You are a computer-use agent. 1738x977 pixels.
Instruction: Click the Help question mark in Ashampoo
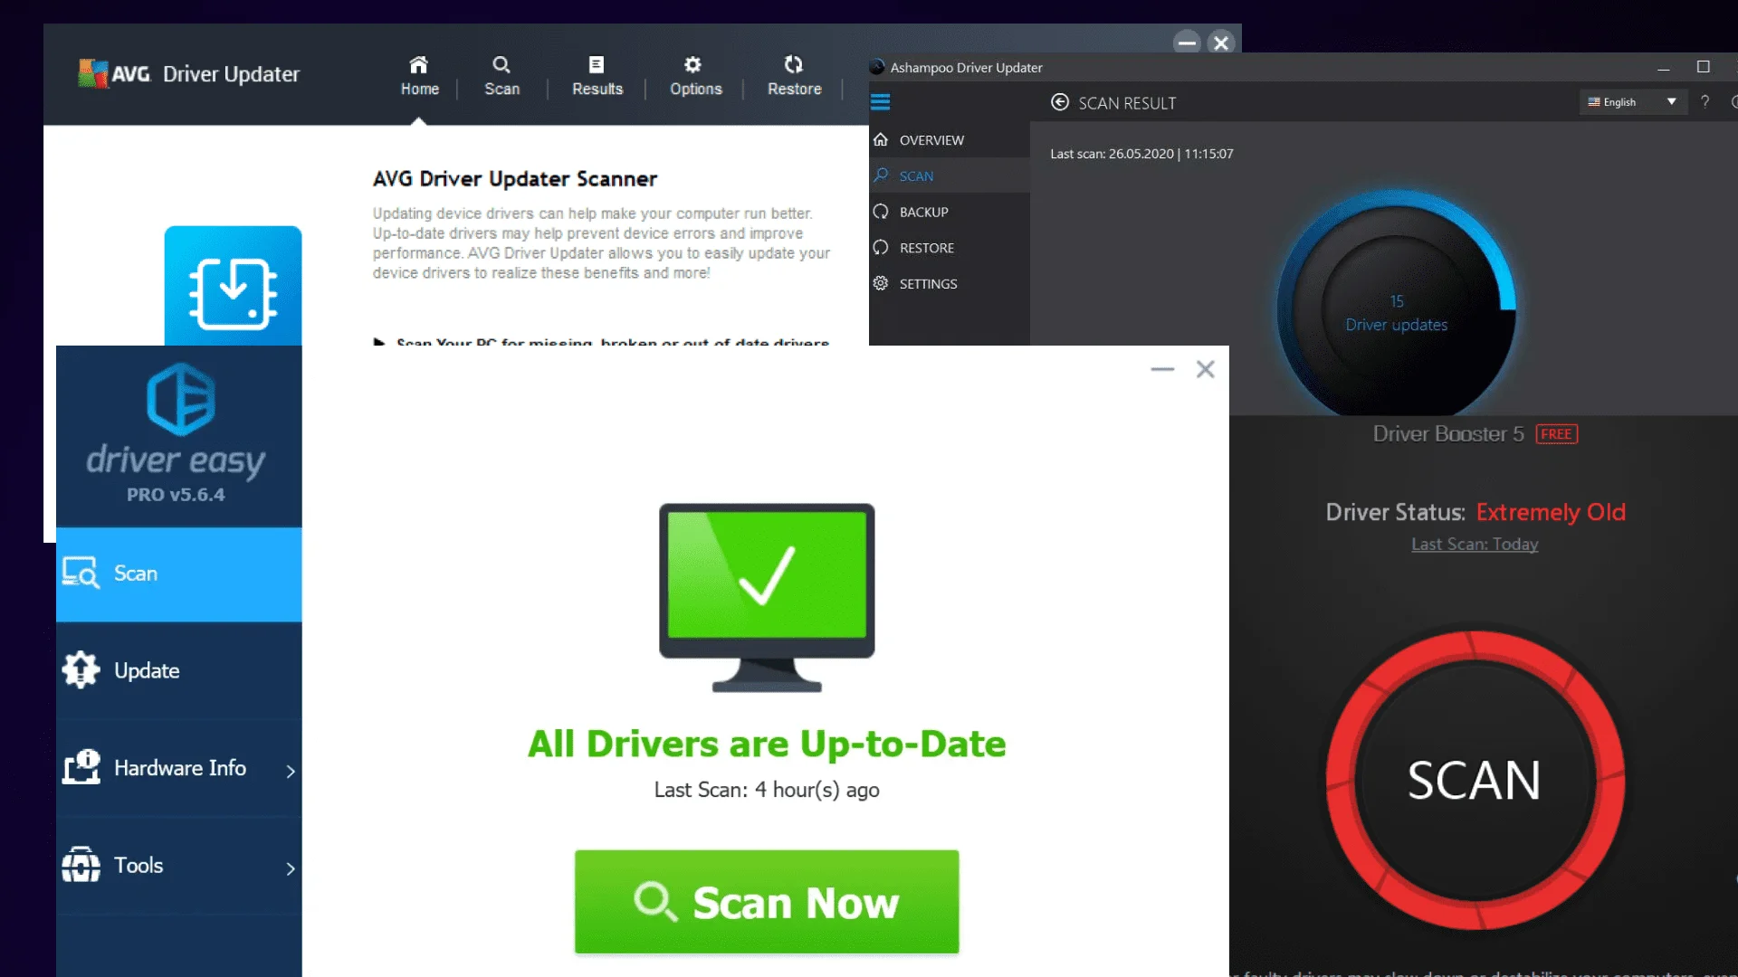tap(1705, 102)
